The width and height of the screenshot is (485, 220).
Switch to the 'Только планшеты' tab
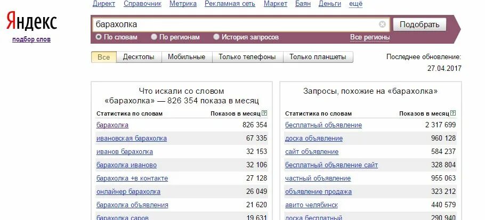pos(318,57)
